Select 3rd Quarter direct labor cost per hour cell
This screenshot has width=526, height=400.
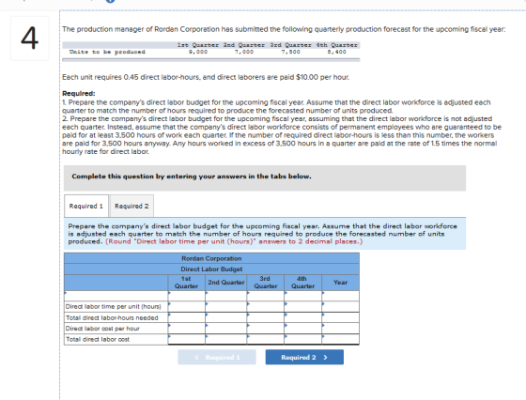pos(265,329)
